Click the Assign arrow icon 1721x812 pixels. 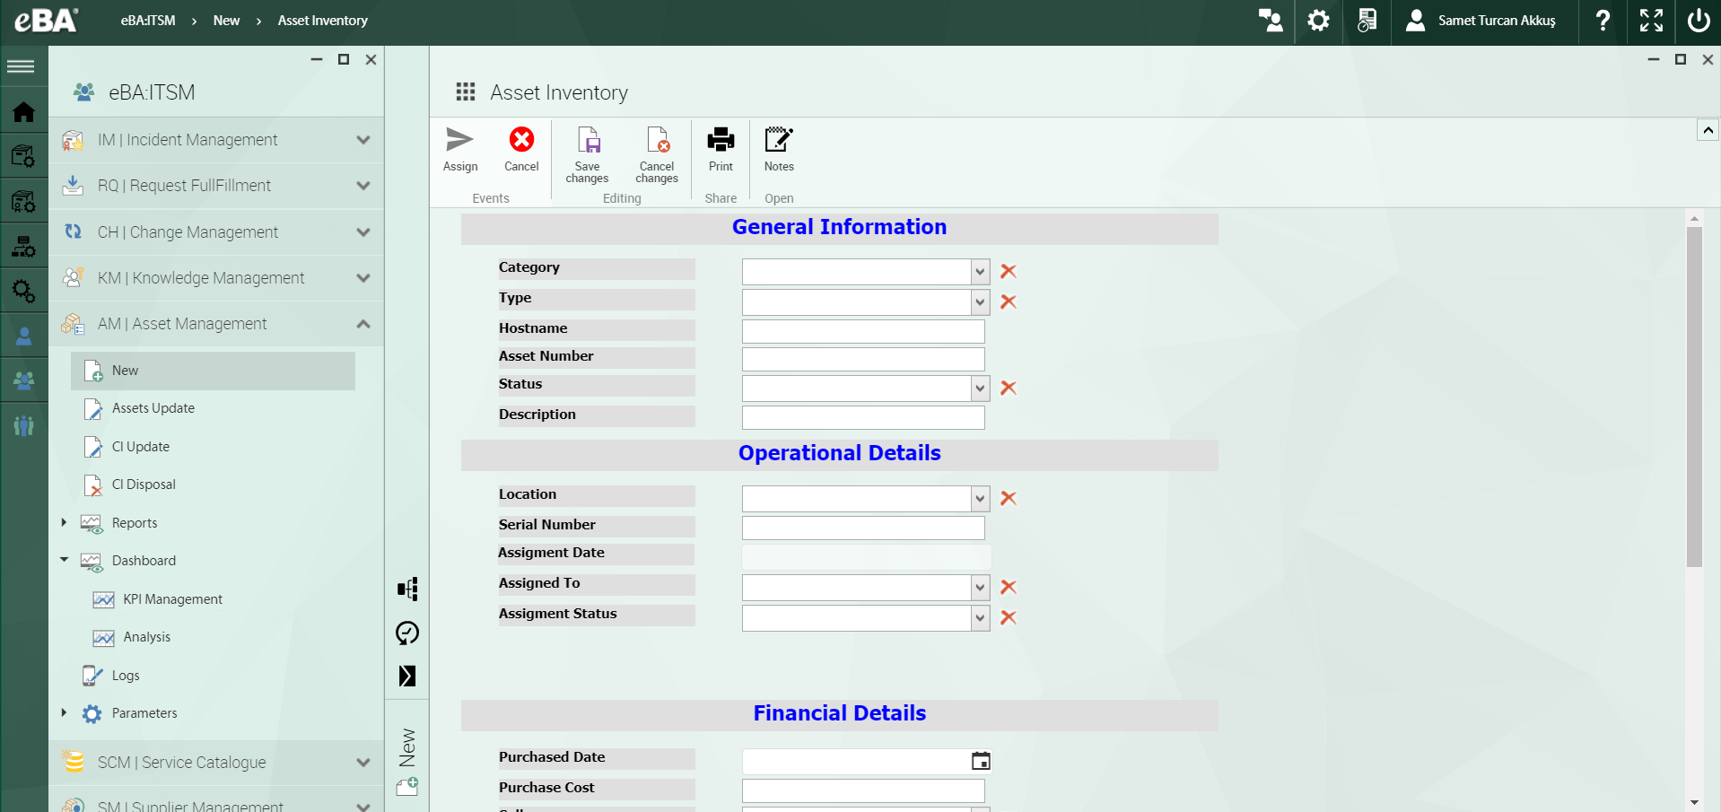[459, 140]
